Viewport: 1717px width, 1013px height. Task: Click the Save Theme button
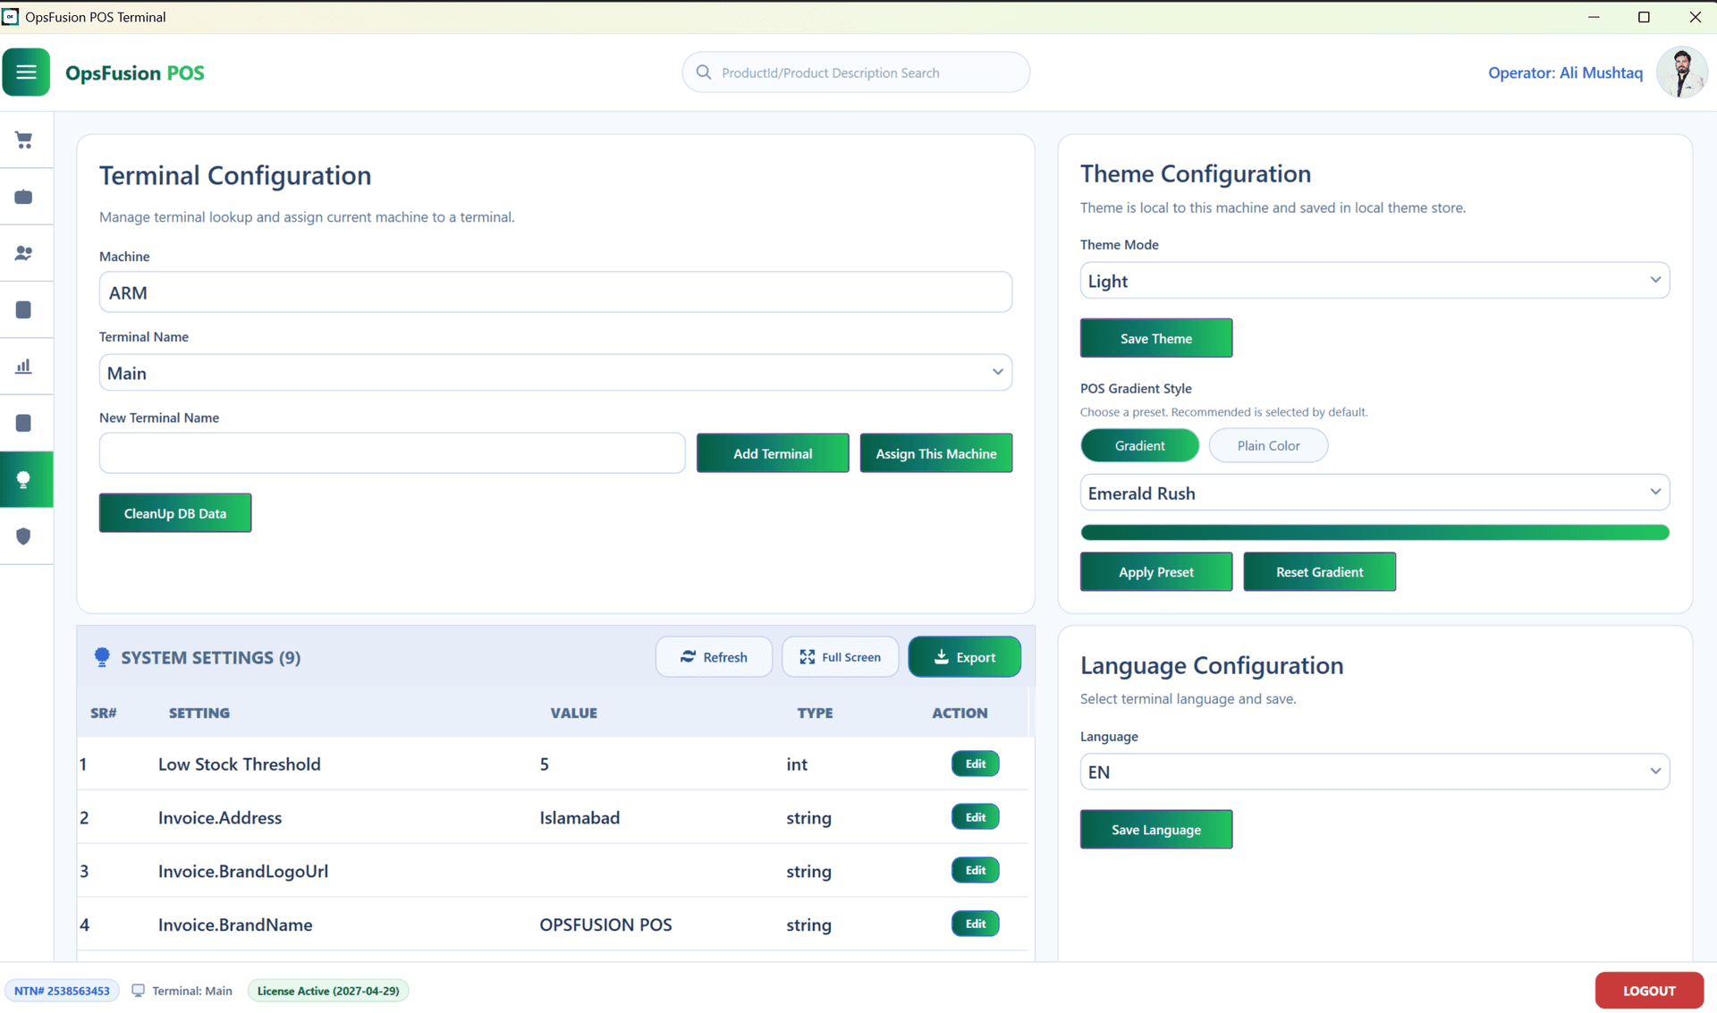pos(1155,338)
